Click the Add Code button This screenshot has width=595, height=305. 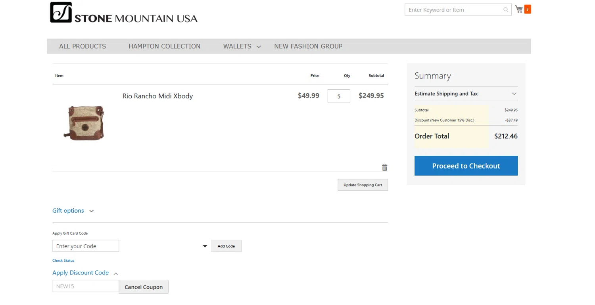click(226, 246)
